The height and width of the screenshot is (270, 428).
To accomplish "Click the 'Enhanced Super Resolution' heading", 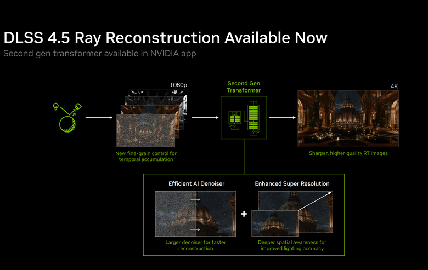I will pos(292,183).
